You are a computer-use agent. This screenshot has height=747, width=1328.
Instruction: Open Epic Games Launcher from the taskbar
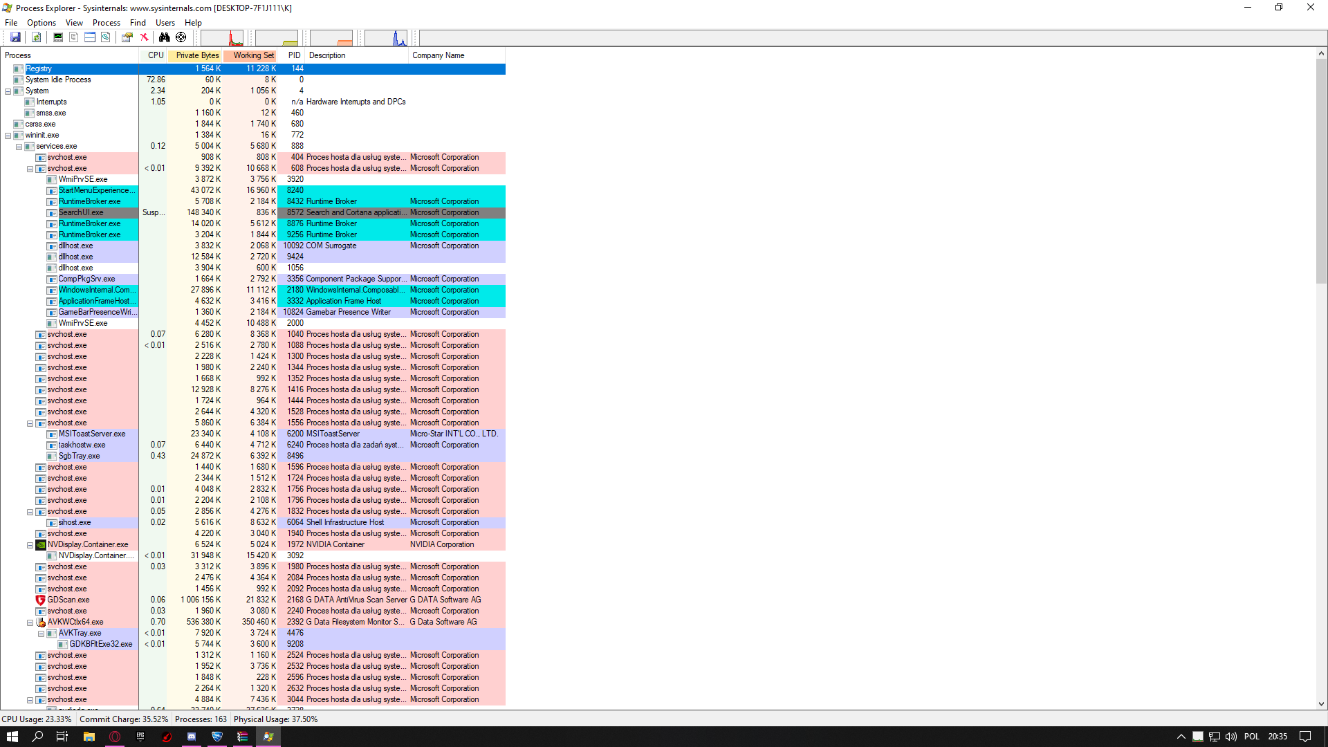[140, 737]
